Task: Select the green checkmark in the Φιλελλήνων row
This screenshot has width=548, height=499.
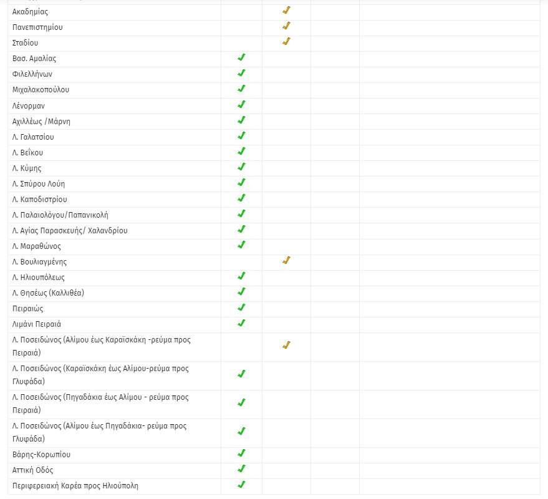Action: click(x=241, y=73)
